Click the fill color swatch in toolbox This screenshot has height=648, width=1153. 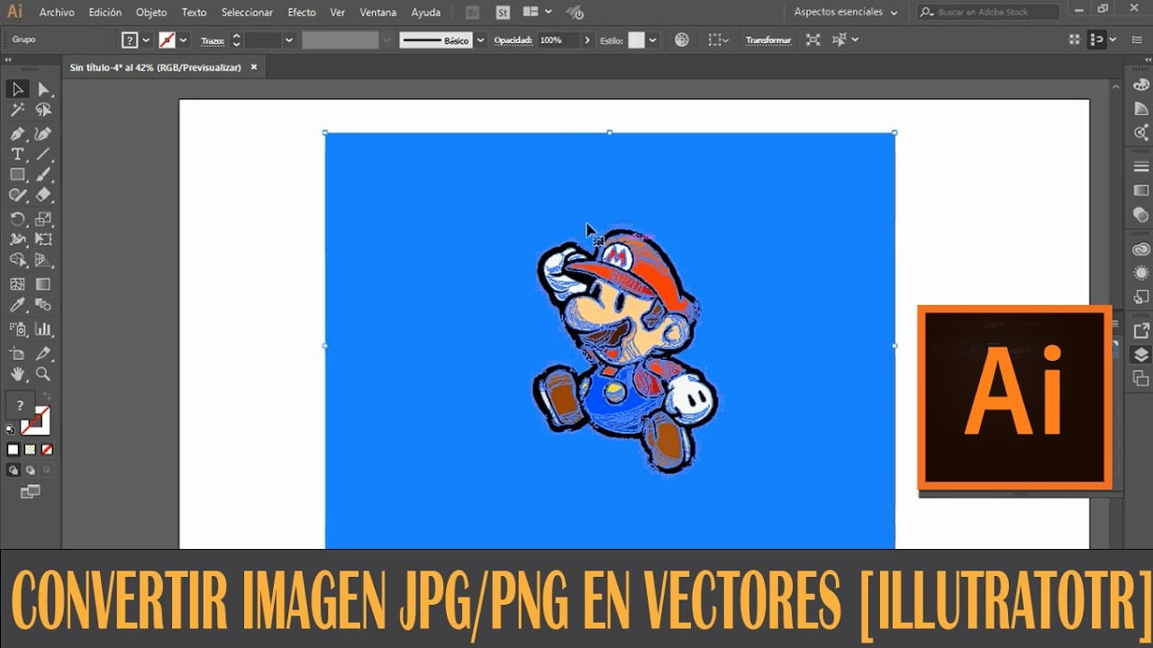point(21,406)
